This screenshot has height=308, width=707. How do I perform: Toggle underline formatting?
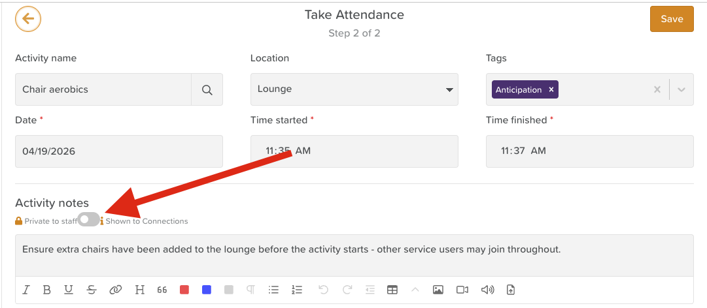coord(69,290)
